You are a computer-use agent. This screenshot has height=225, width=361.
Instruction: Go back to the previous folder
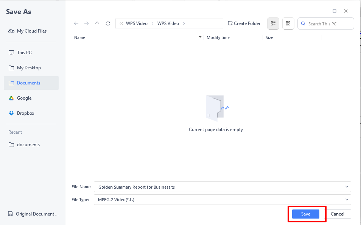coord(76,23)
